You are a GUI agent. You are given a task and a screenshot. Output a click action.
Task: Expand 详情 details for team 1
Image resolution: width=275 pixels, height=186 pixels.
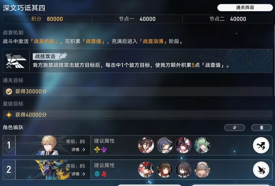point(78,150)
